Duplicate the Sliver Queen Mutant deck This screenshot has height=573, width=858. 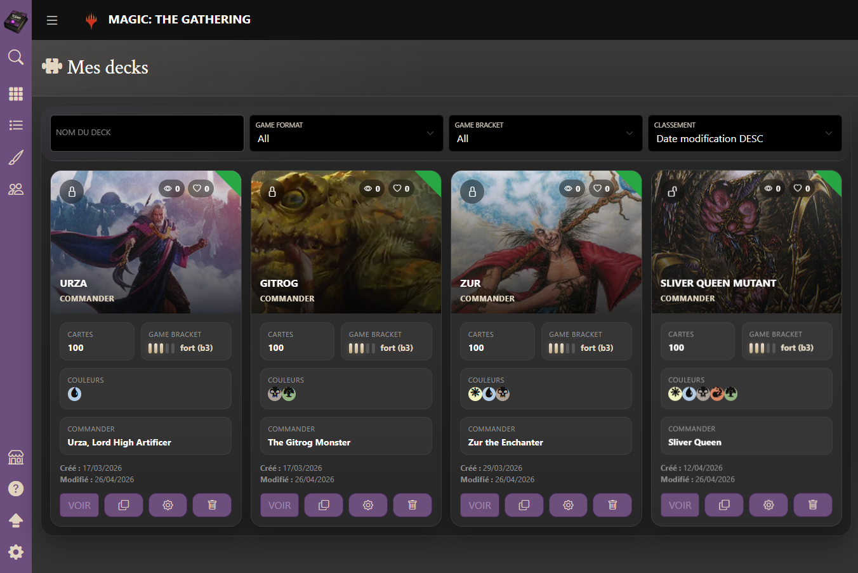click(724, 505)
